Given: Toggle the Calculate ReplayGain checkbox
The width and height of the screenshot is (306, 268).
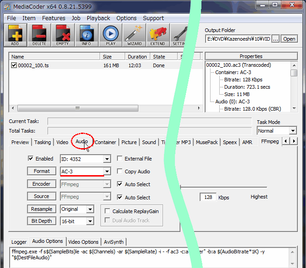Looking at the screenshot, I should [107, 211].
